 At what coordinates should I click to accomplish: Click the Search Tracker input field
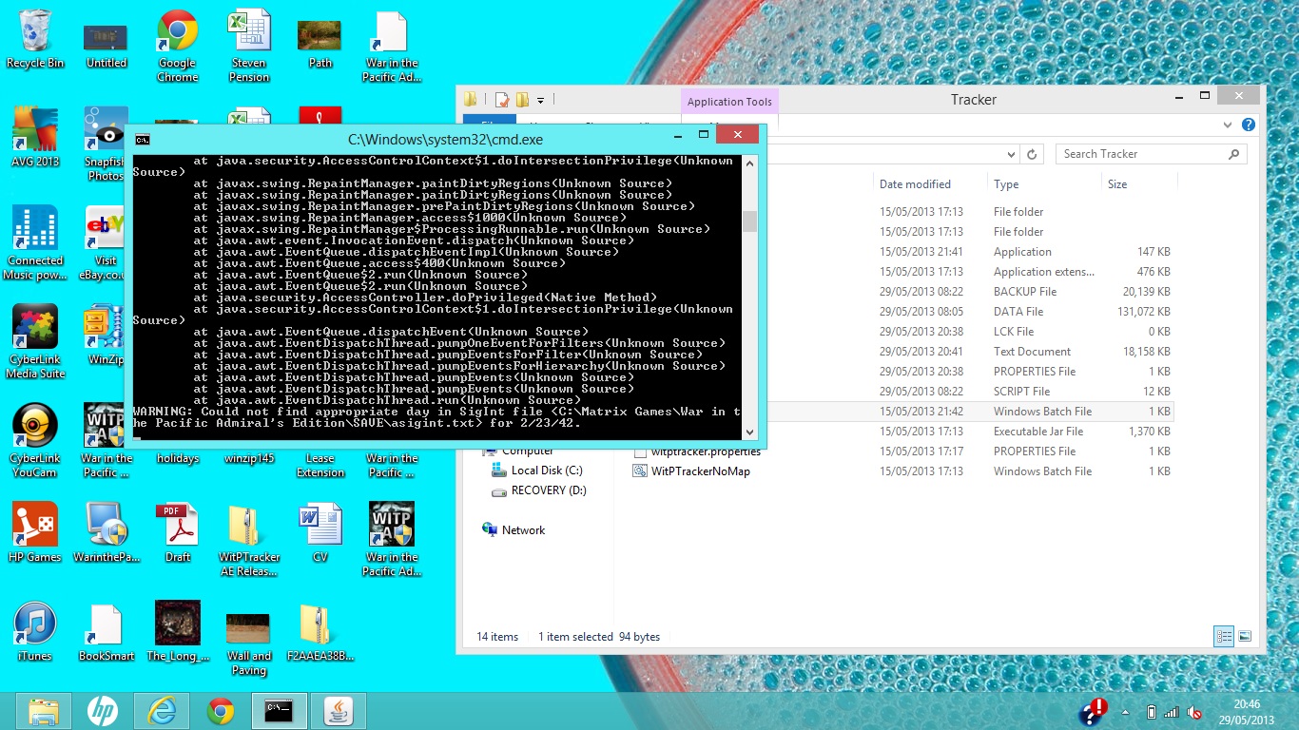pos(1140,154)
